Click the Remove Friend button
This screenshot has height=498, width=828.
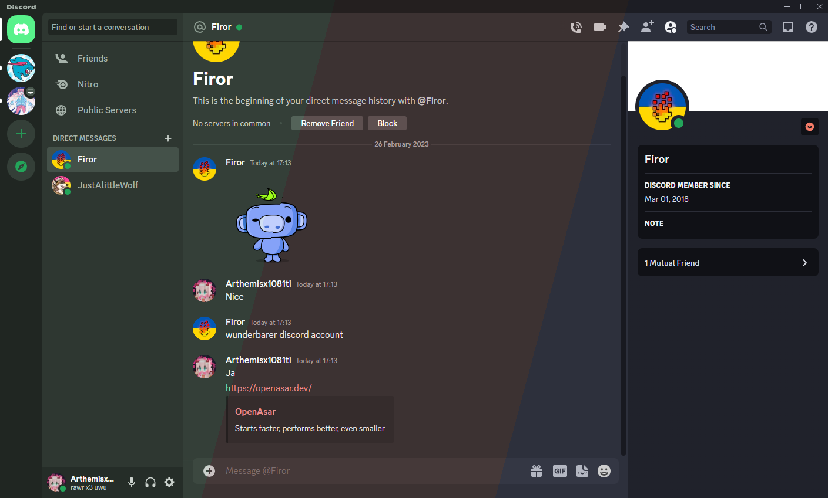[x=327, y=123]
